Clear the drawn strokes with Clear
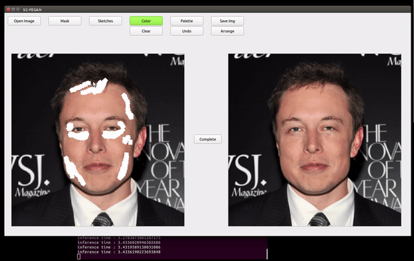 pyautogui.click(x=146, y=31)
